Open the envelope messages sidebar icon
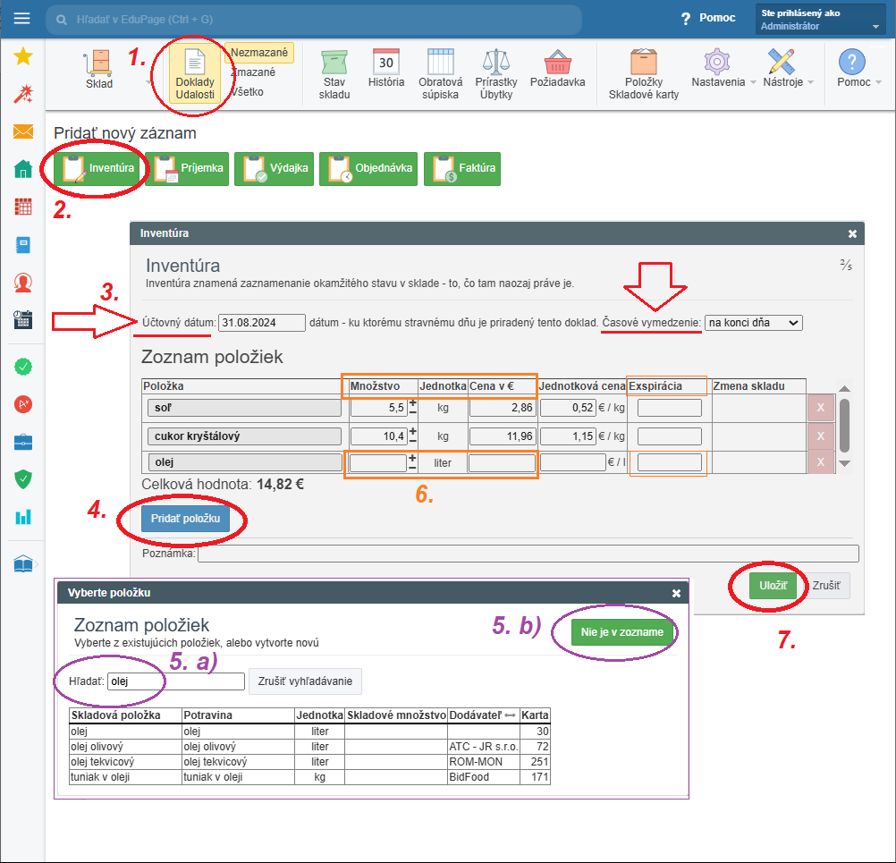Viewport: 896px width, 863px height. (x=23, y=132)
